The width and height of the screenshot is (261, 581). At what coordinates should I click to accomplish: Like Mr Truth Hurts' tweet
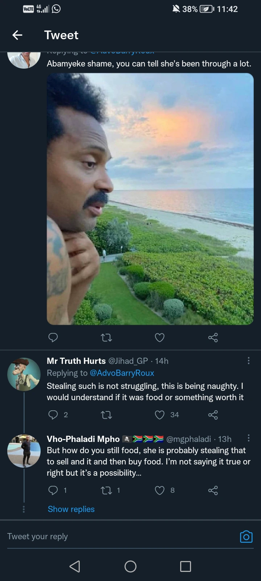tap(159, 415)
